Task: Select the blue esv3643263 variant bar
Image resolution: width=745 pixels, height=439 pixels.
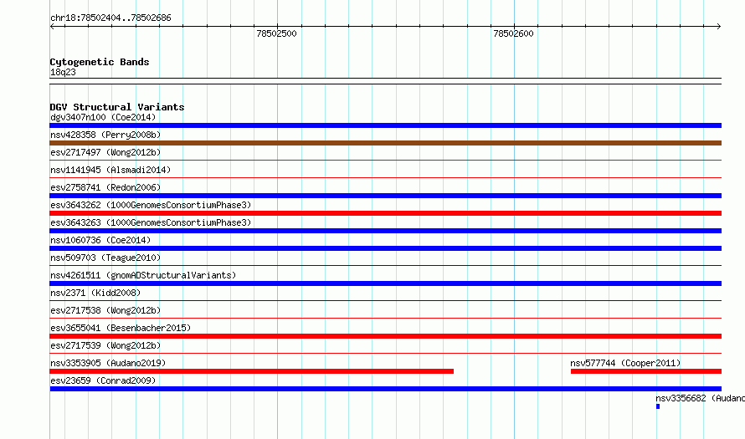Action: (x=385, y=231)
